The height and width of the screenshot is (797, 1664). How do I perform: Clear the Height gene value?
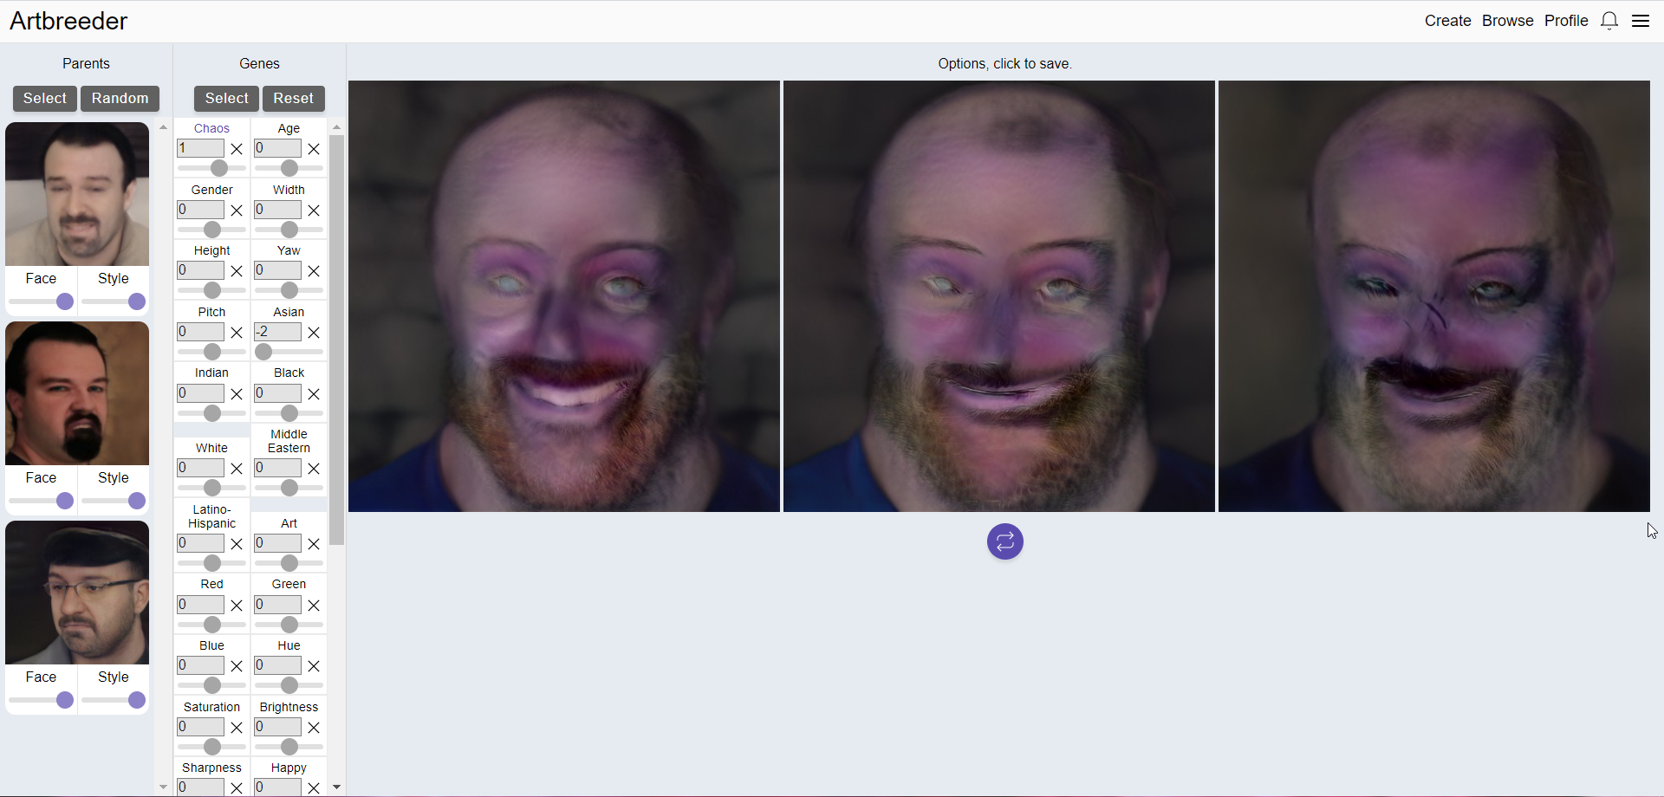(237, 271)
